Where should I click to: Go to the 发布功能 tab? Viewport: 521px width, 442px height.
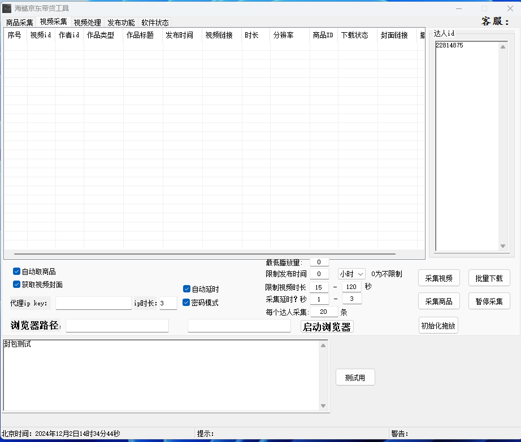tap(121, 23)
